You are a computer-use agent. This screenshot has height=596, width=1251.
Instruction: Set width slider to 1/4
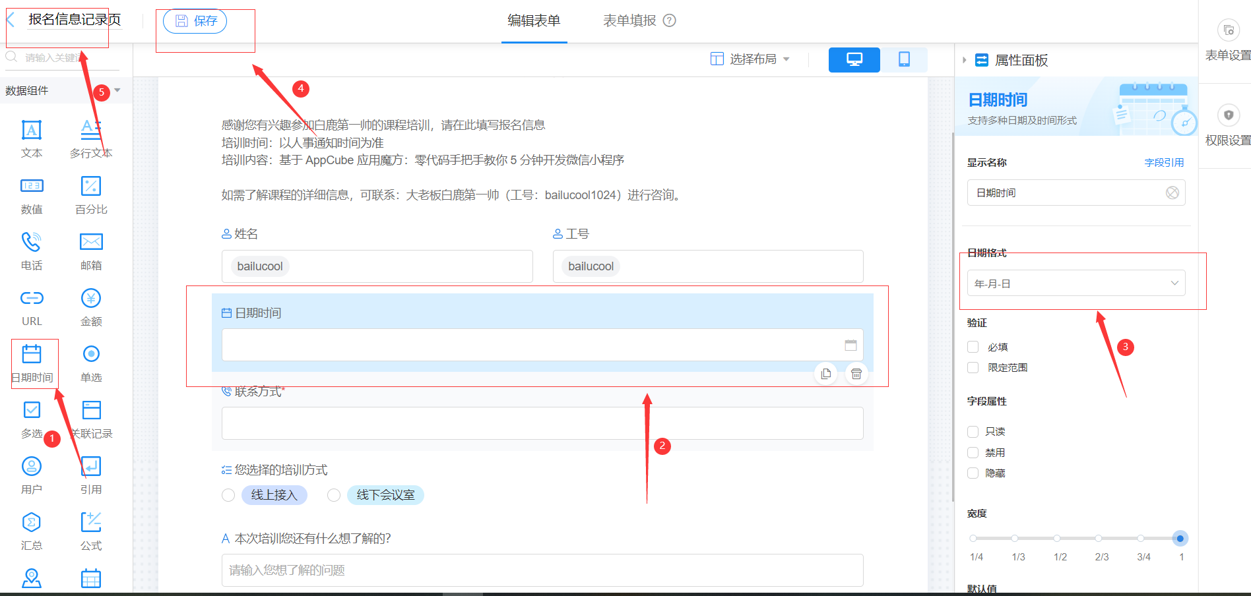tap(973, 539)
